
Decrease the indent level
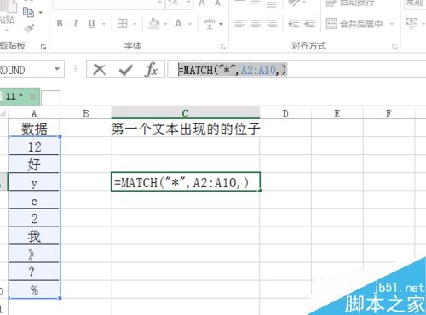click(293, 24)
